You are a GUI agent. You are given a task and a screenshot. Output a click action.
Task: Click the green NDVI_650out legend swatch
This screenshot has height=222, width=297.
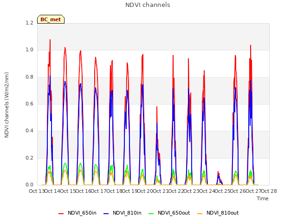coord(151,213)
